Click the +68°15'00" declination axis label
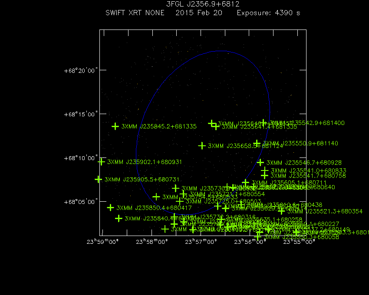Viewport: 369px width, 295px height. (x=81, y=115)
